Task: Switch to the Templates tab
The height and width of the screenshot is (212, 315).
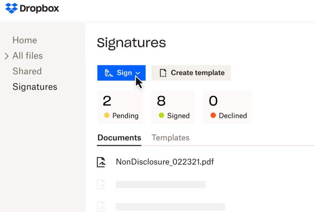Action: pos(170,138)
